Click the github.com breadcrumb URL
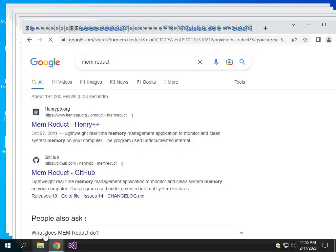The image size is (336, 252). click(81, 163)
